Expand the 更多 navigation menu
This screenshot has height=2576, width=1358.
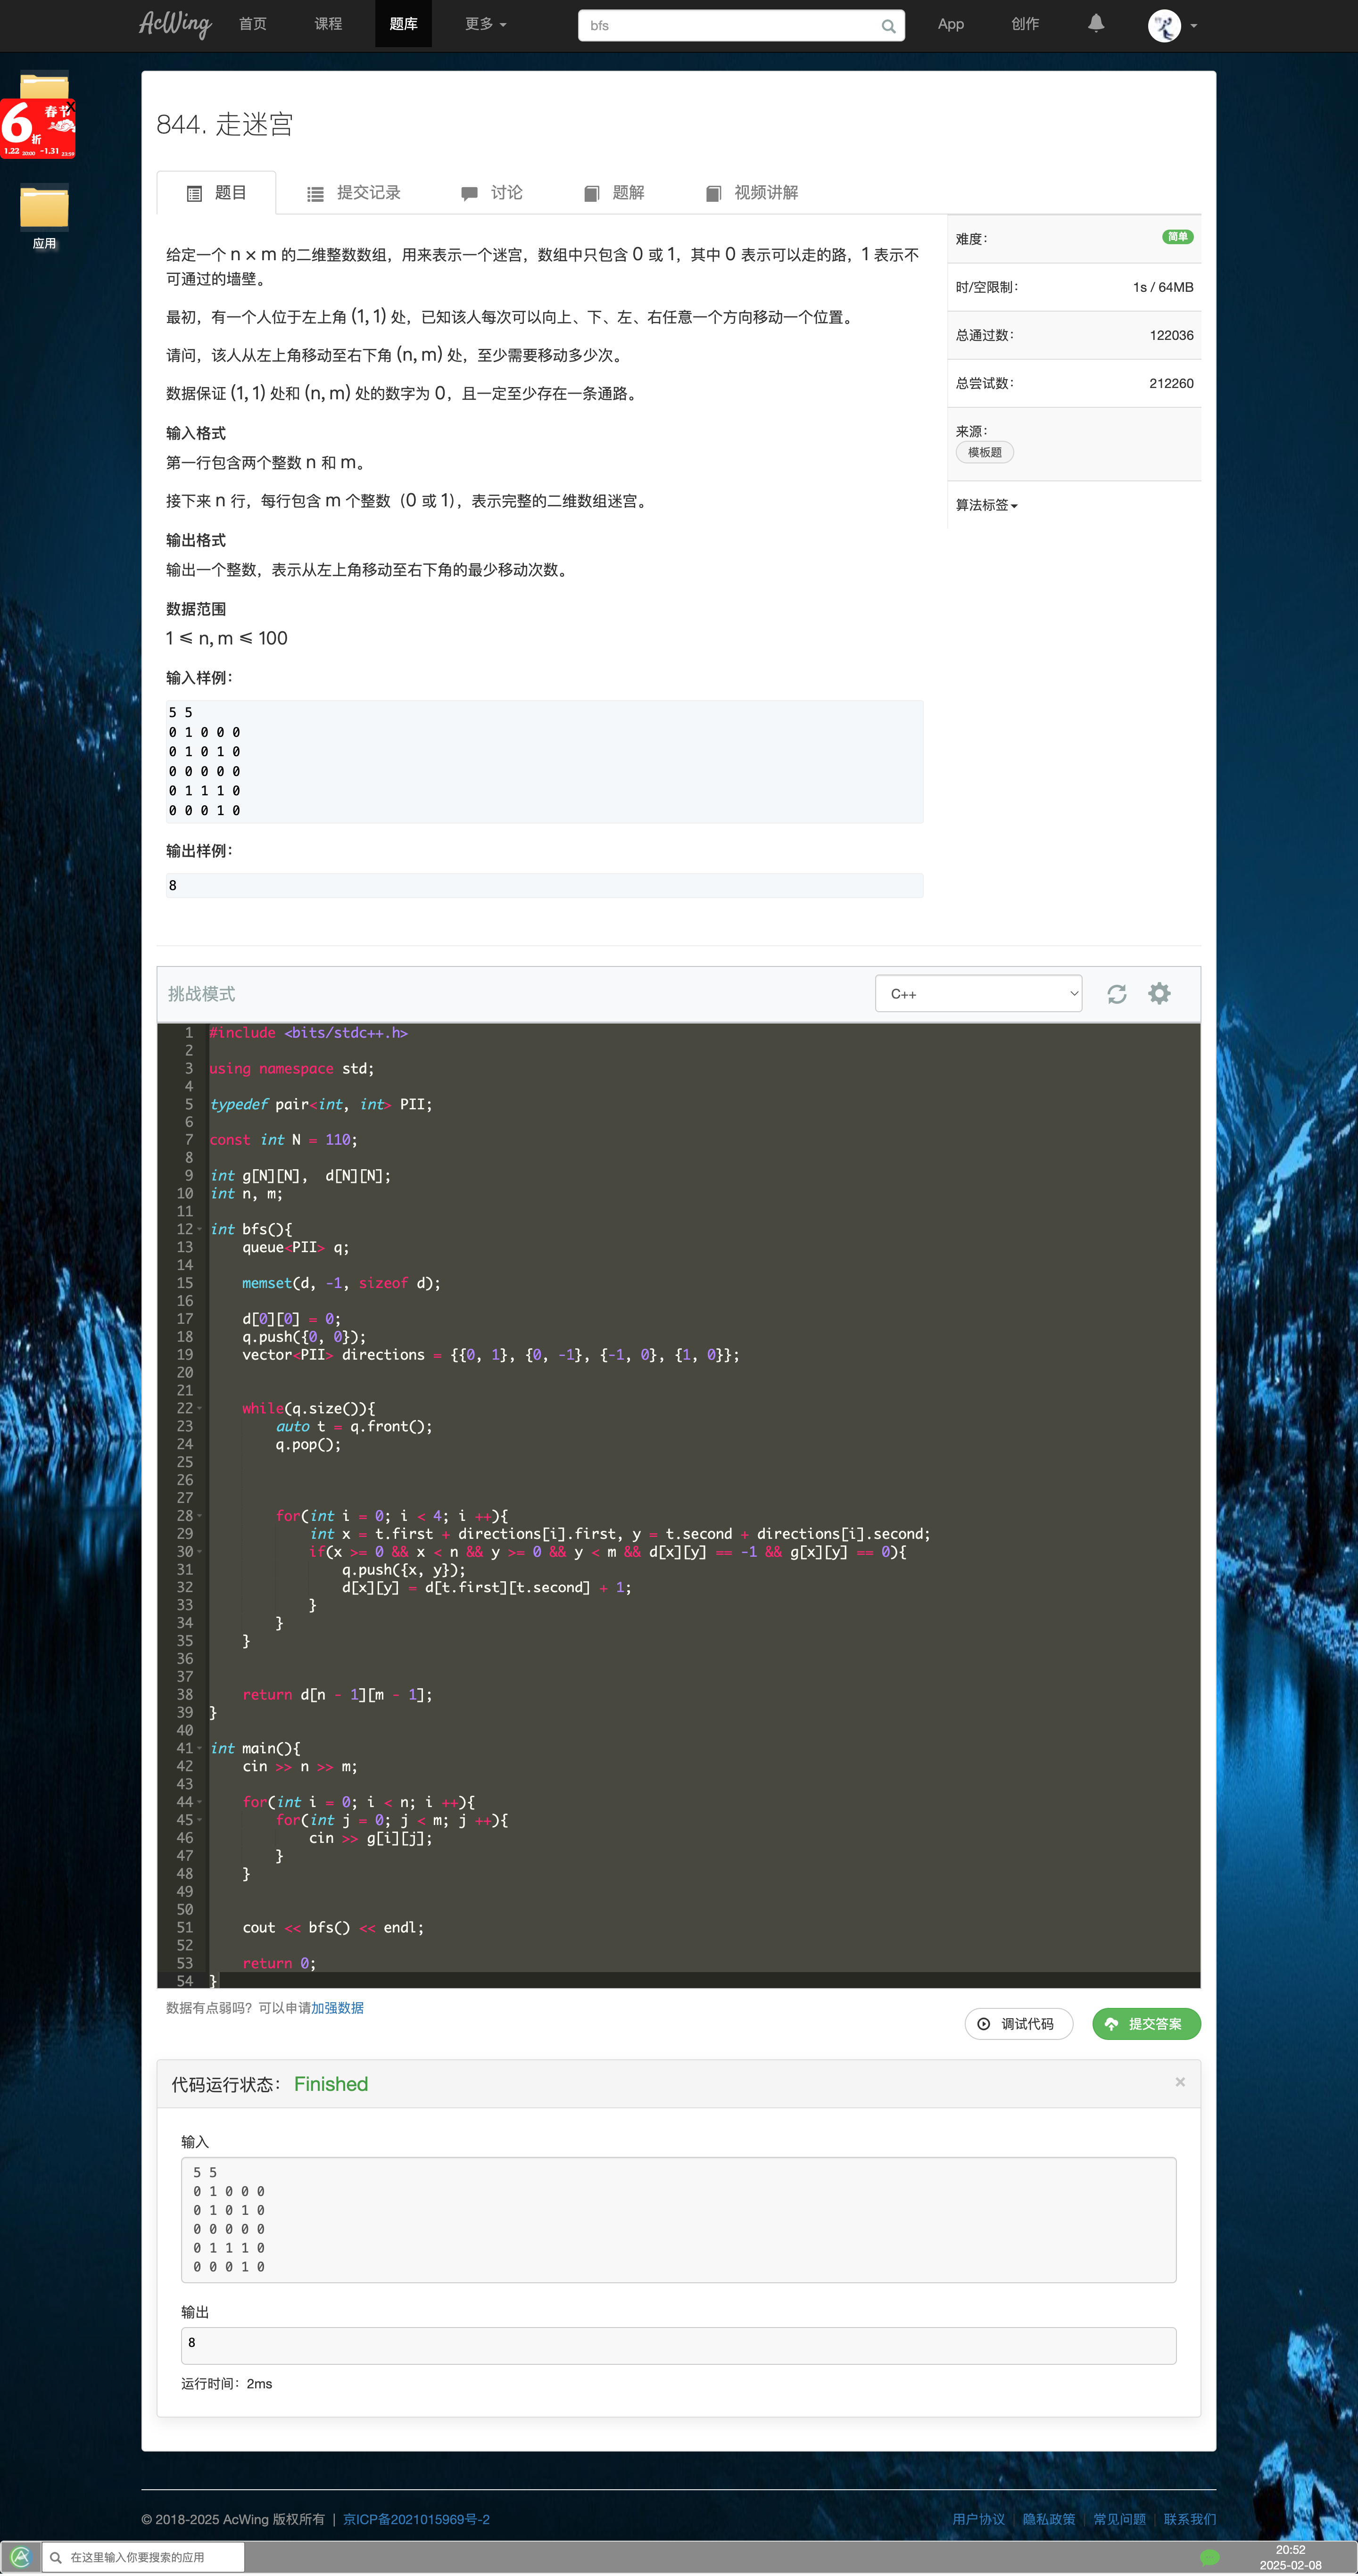[485, 24]
